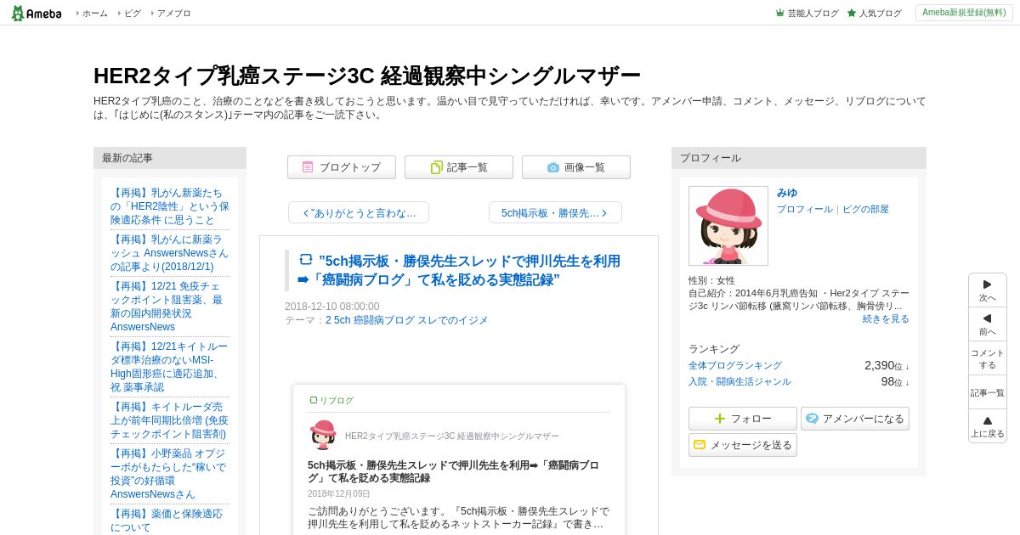
Task: Go to next article 5ch掲示板・勝俣先…
Action: (555, 212)
